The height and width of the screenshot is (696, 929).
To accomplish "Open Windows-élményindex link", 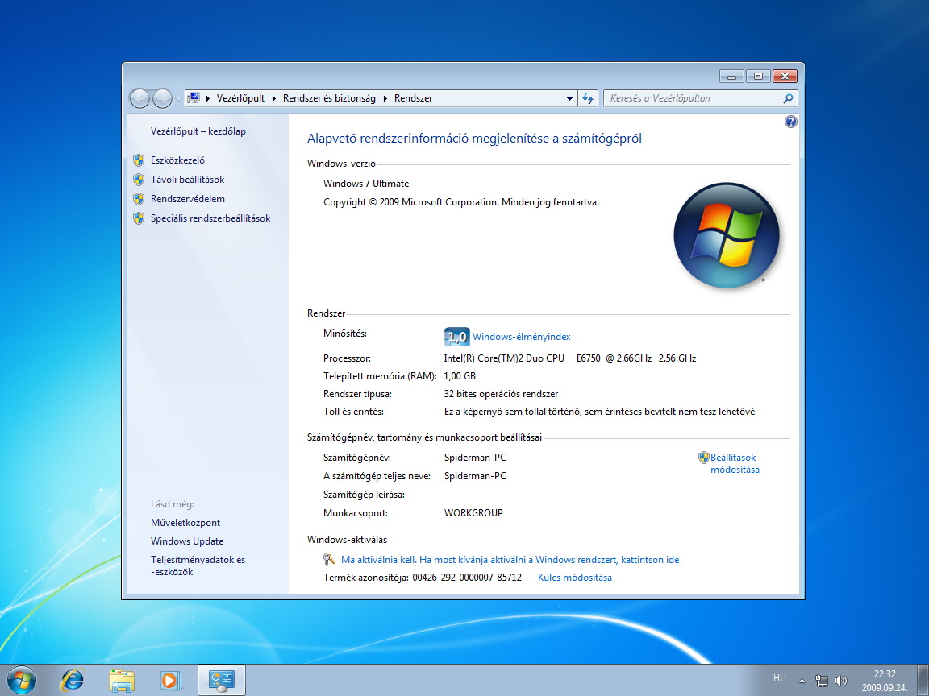I will click(521, 337).
